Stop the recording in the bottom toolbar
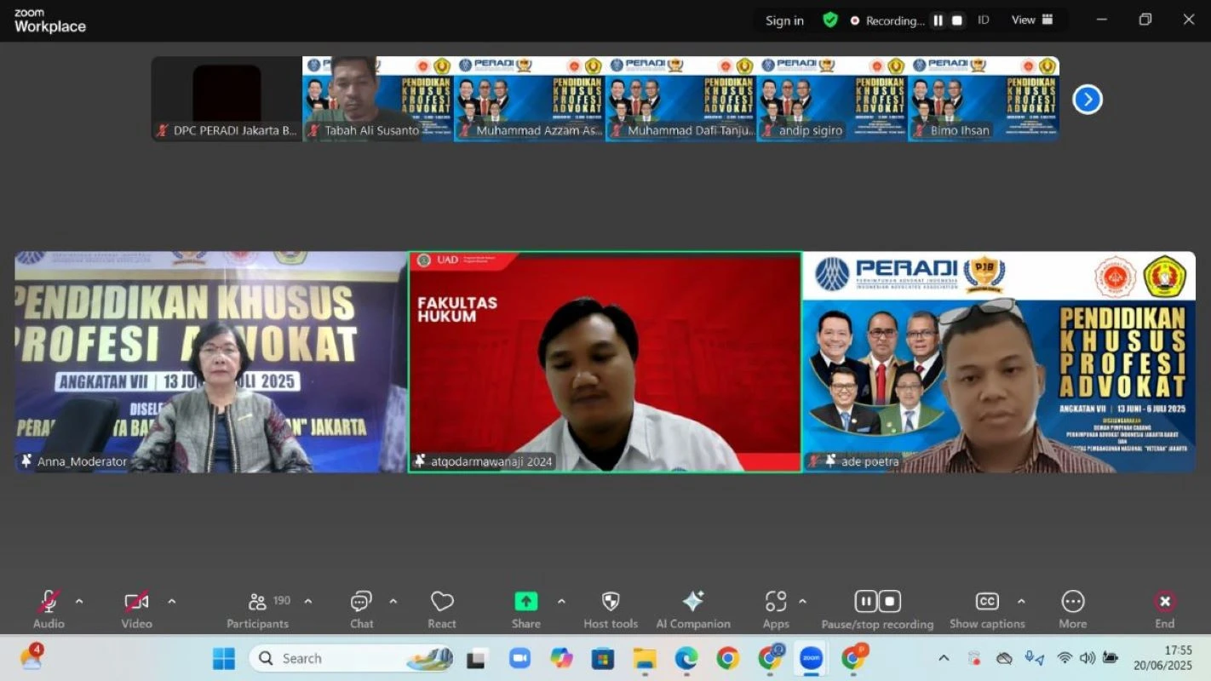Image resolution: width=1211 pixels, height=681 pixels. pos(889,602)
